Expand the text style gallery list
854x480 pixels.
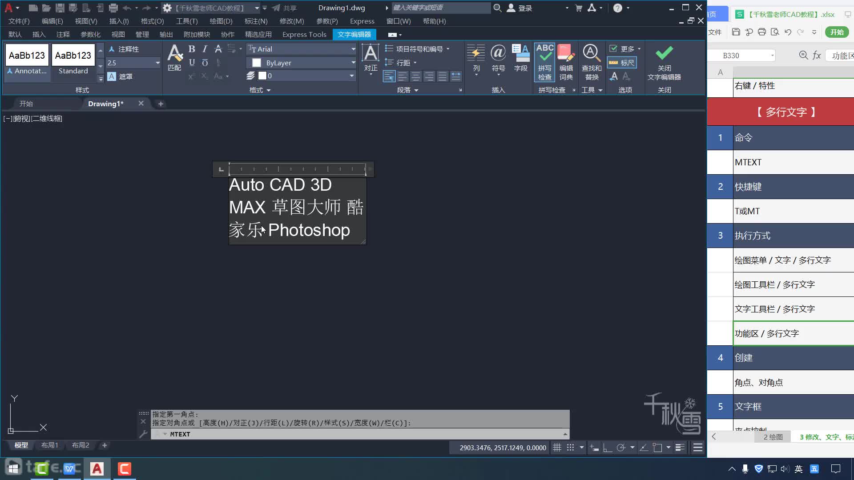[101, 78]
